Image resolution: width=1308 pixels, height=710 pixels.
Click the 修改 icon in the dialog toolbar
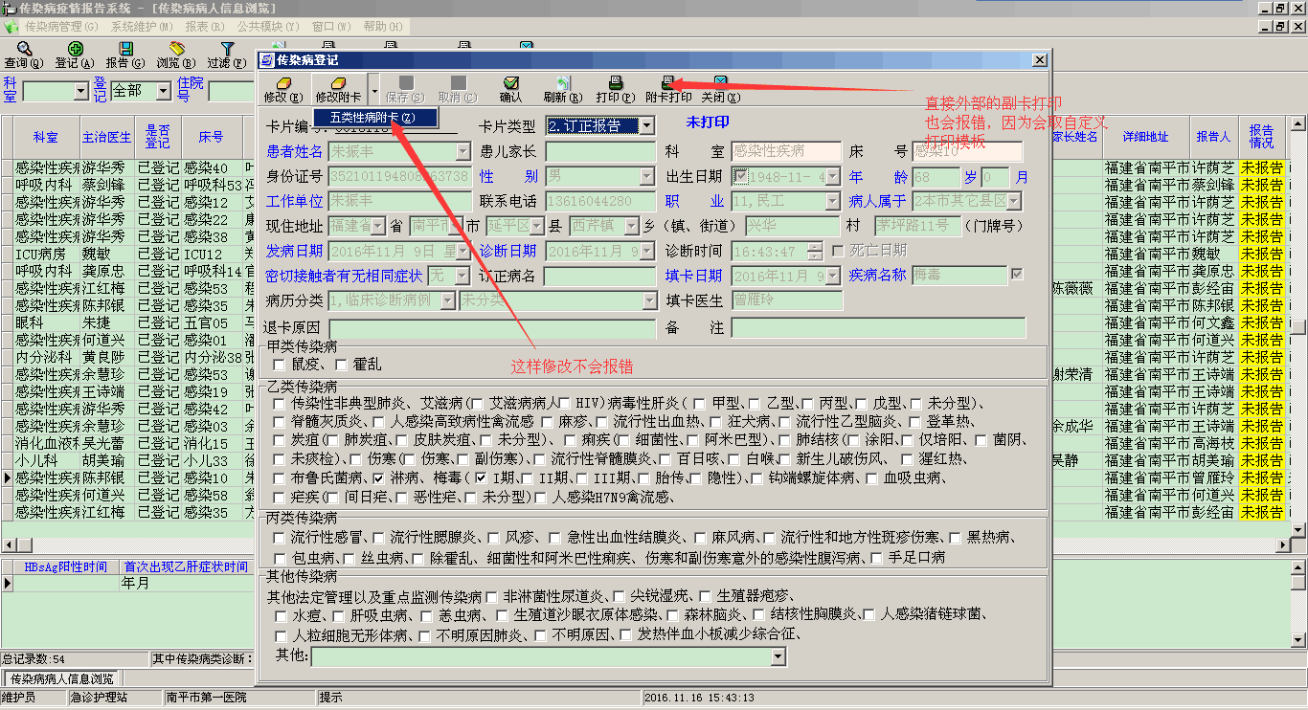282,83
